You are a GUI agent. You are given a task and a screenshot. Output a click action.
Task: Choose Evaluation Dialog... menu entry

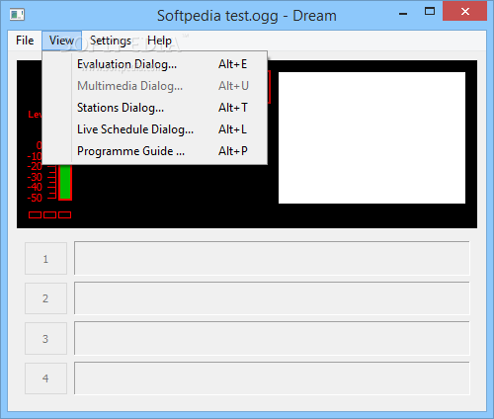click(155, 64)
